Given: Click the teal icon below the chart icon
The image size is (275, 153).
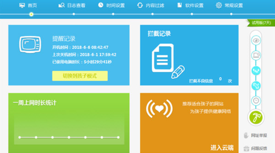Looking at the screenshot, I should (x=256, y=86).
